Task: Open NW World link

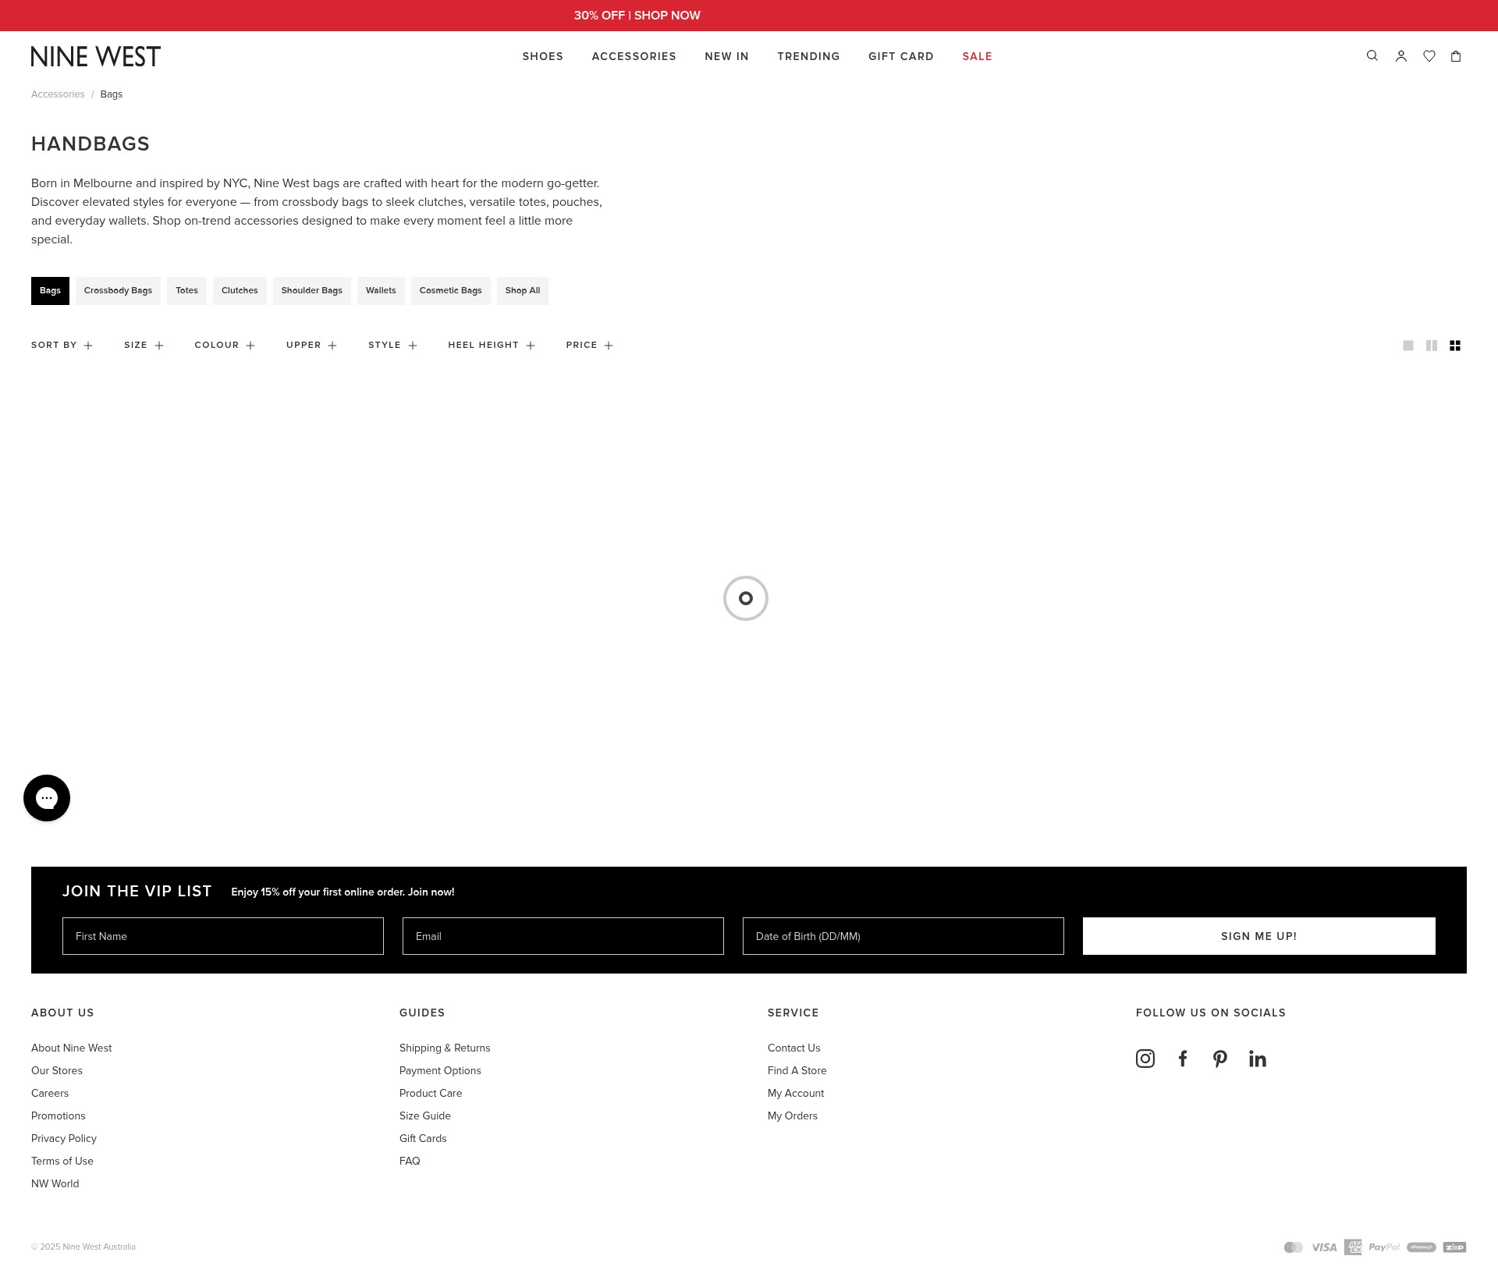Action: coord(55,1184)
